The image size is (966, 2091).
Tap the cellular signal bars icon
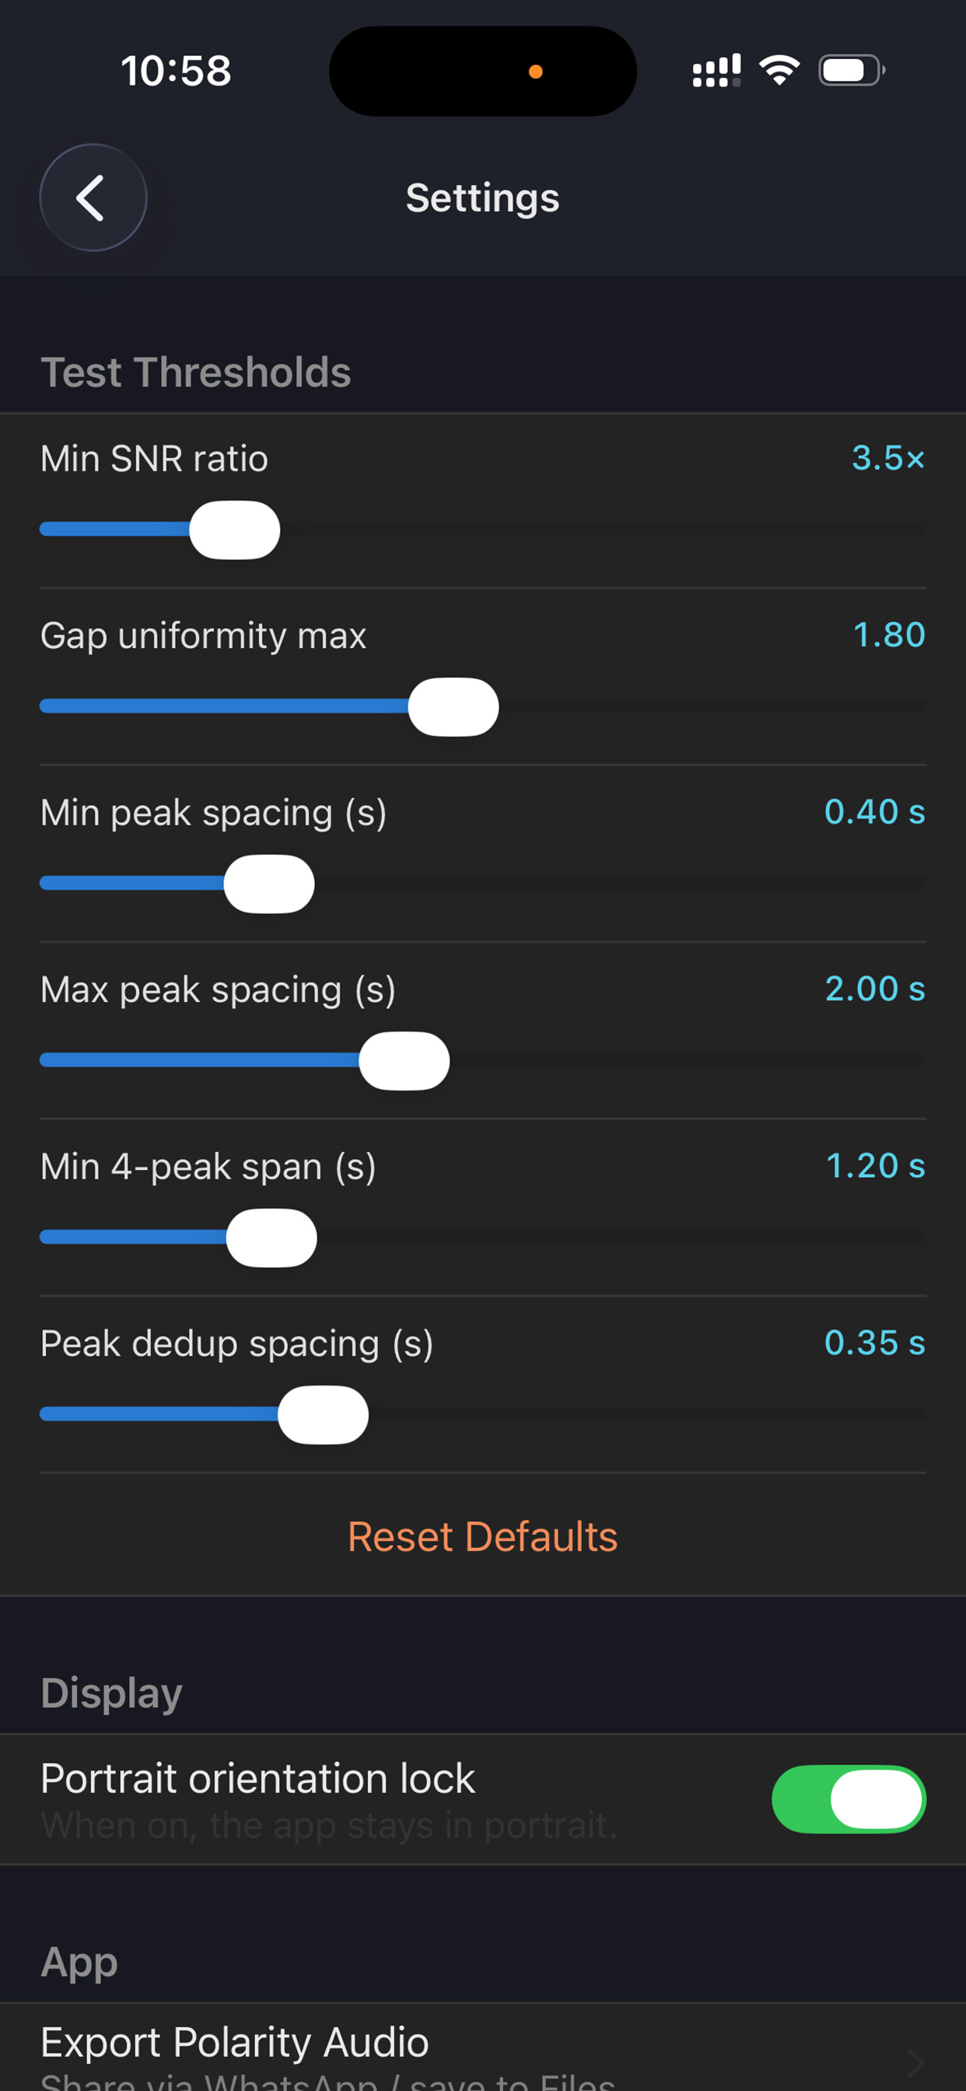click(x=716, y=71)
